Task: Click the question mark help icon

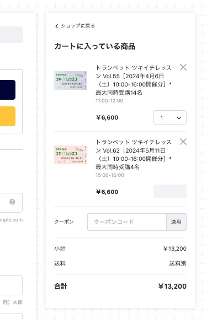Action: [12, 202]
